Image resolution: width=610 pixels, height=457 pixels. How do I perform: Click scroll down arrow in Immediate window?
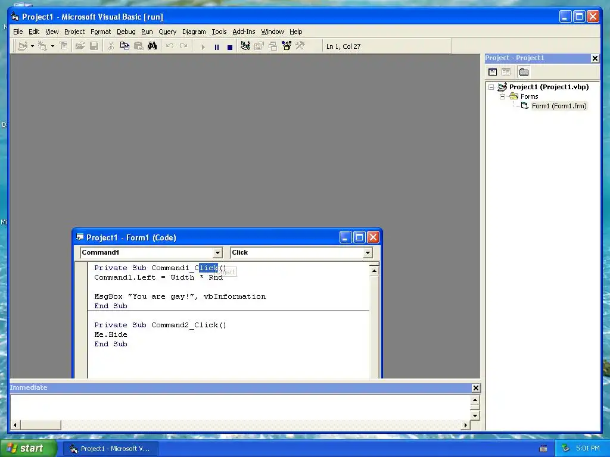pyautogui.click(x=475, y=416)
